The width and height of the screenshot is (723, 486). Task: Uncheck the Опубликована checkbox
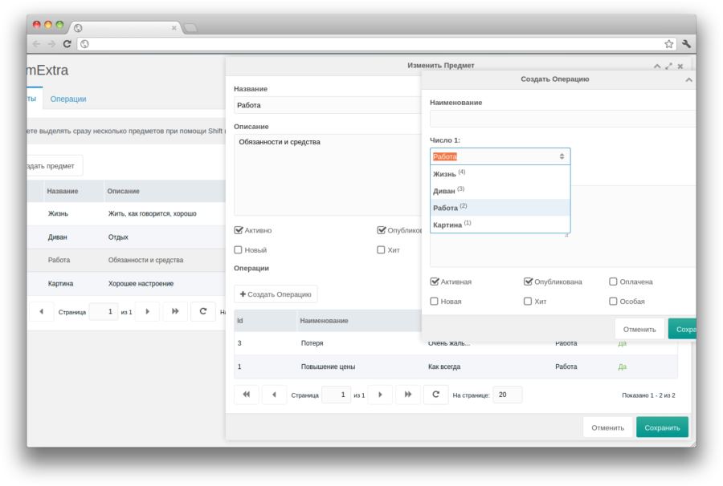tap(529, 281)
